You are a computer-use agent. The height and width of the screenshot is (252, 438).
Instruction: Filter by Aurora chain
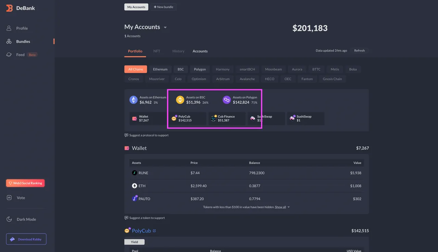pos(297,69)
